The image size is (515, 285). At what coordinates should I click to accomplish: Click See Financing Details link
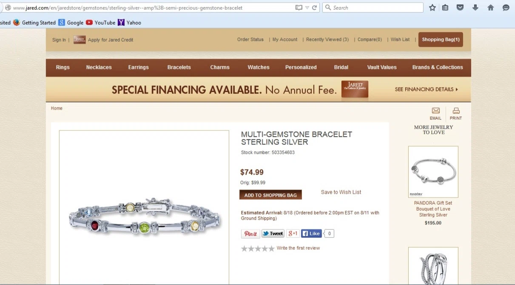(x=426, y=90)
